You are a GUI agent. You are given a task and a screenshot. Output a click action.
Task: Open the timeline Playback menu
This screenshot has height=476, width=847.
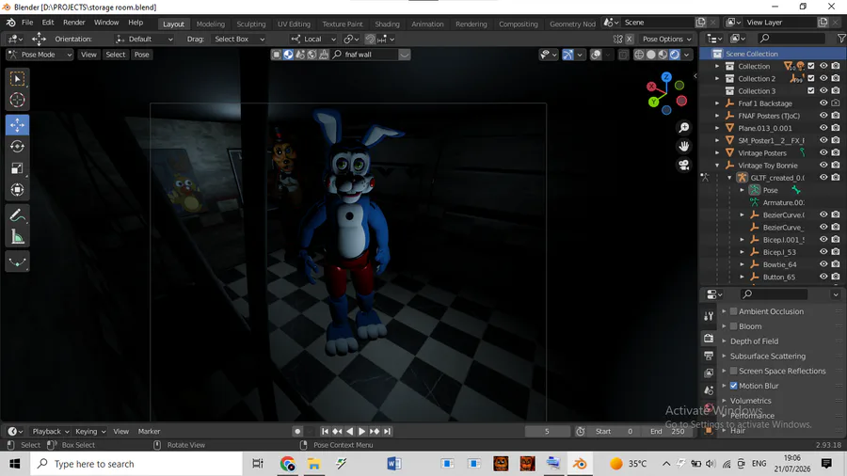point(50,431)
